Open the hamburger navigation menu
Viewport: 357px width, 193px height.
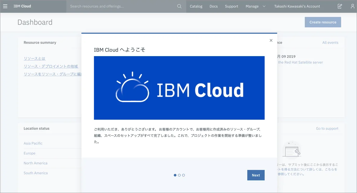point(5,6)
